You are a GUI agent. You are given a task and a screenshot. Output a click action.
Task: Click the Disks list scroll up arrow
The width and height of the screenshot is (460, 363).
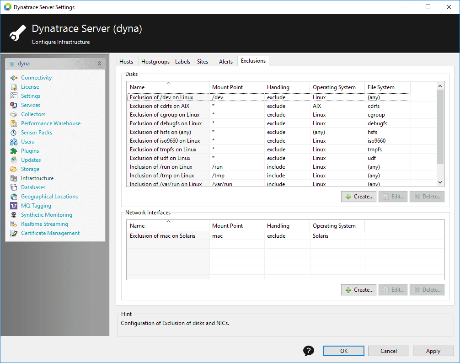(440, 86)
